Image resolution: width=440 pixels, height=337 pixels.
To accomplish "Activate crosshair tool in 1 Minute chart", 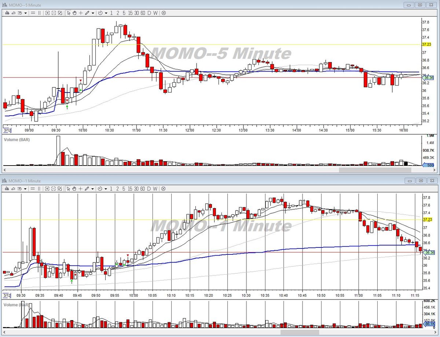I will (x=81, y=188).
